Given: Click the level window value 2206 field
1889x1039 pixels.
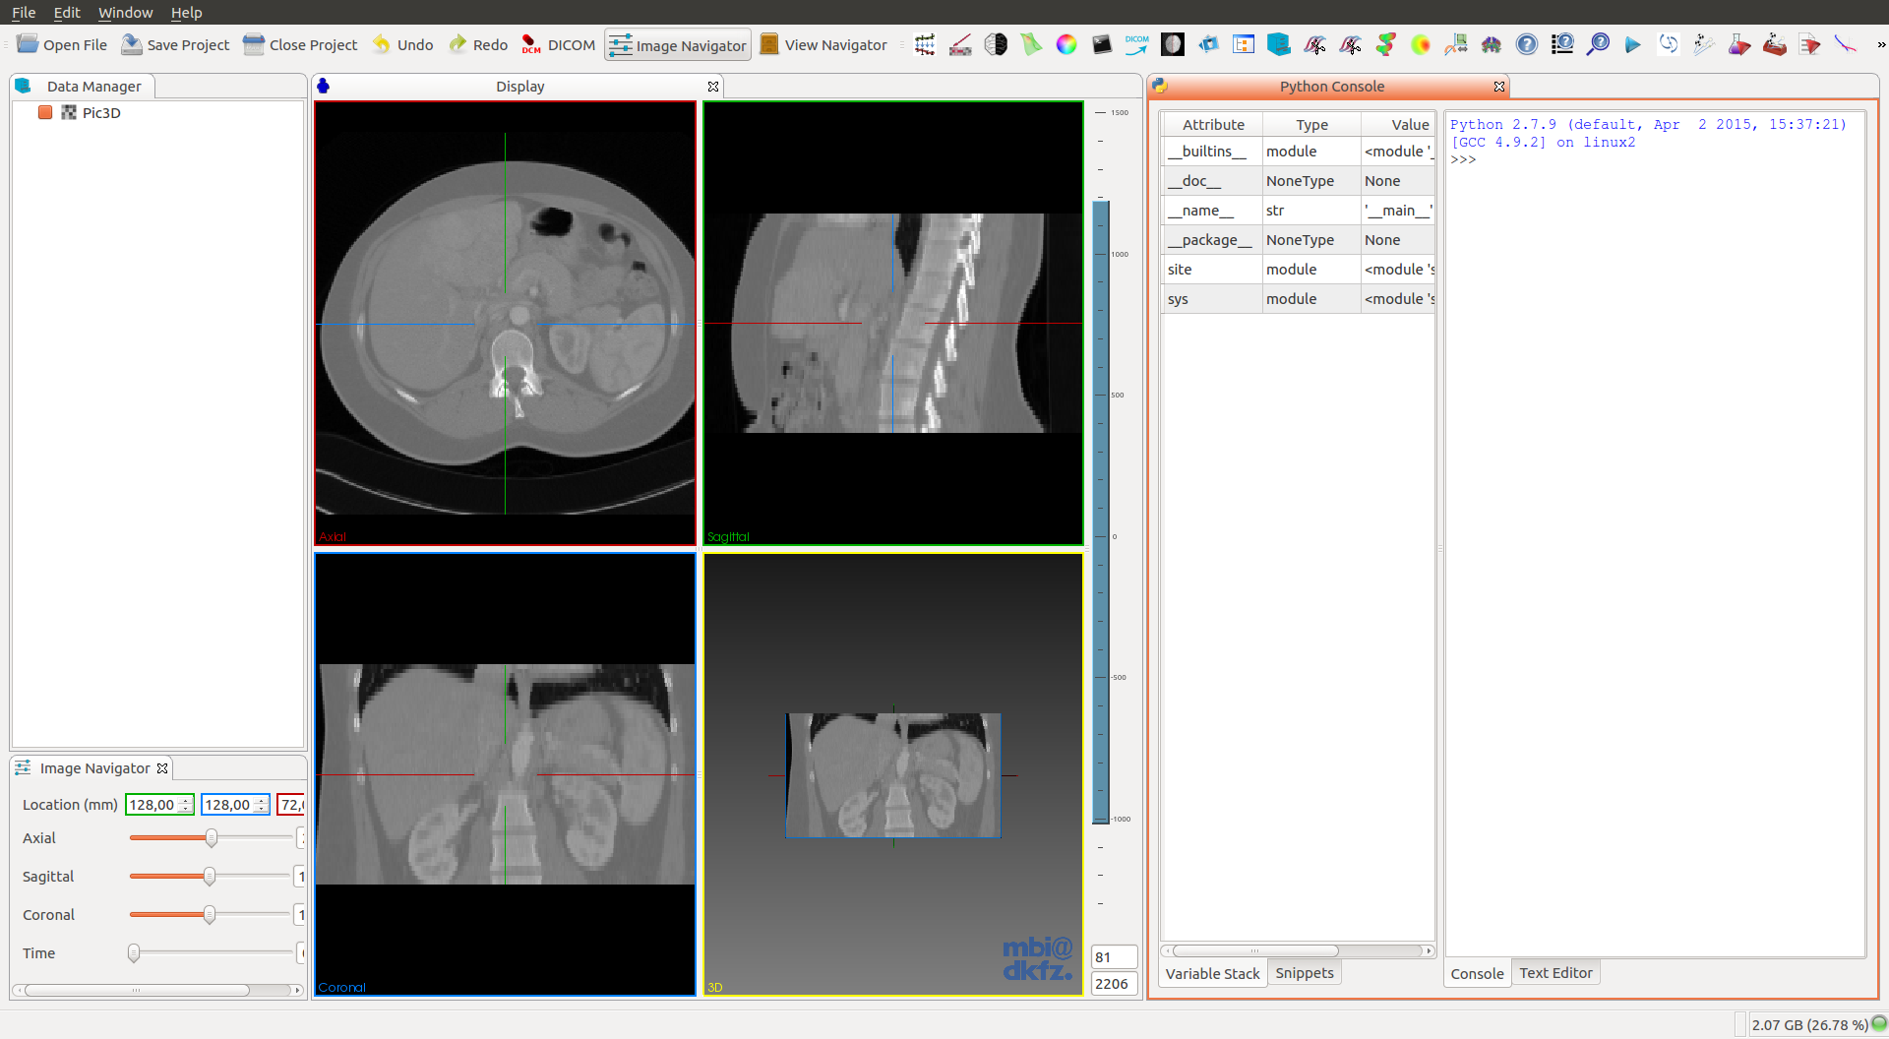Looking at the screenshot, I should [x=1114, y=983].
